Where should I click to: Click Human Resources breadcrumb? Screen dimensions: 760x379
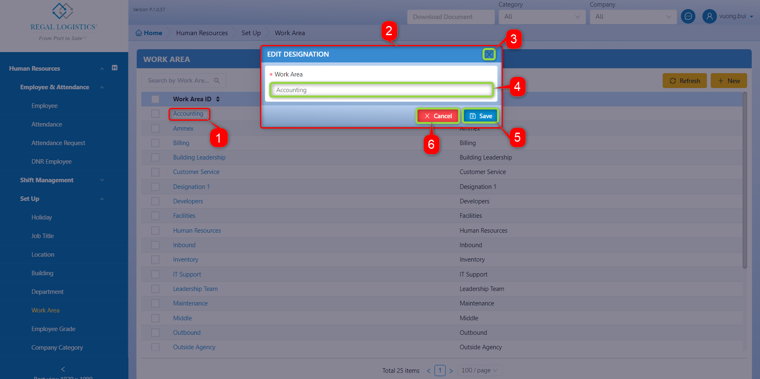pos(202,33)
